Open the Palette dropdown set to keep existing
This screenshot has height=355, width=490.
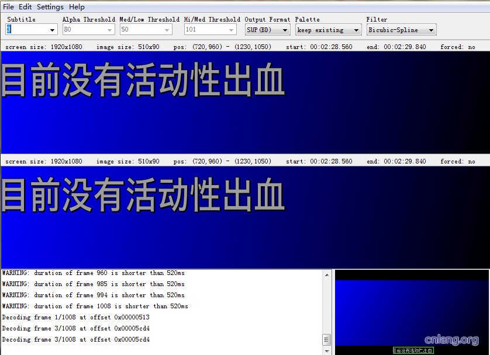coord(328,30)
